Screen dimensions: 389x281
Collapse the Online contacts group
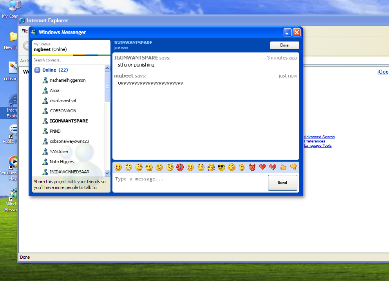coord(37,70)
